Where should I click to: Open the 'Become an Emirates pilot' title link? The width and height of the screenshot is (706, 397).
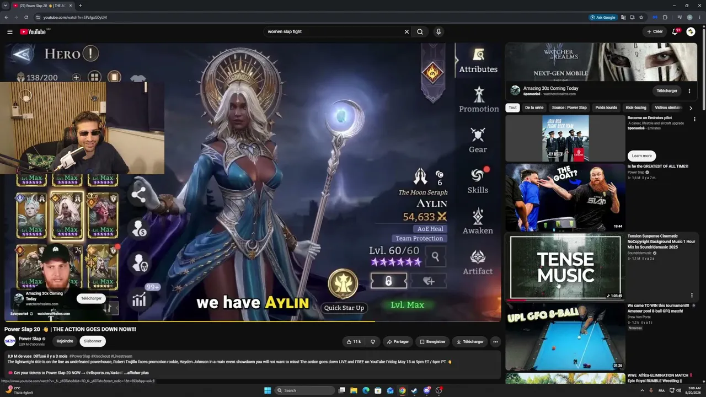(649, 118)
